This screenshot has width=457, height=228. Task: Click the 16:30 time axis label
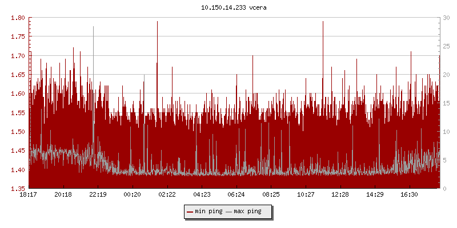tap(410, 194)
